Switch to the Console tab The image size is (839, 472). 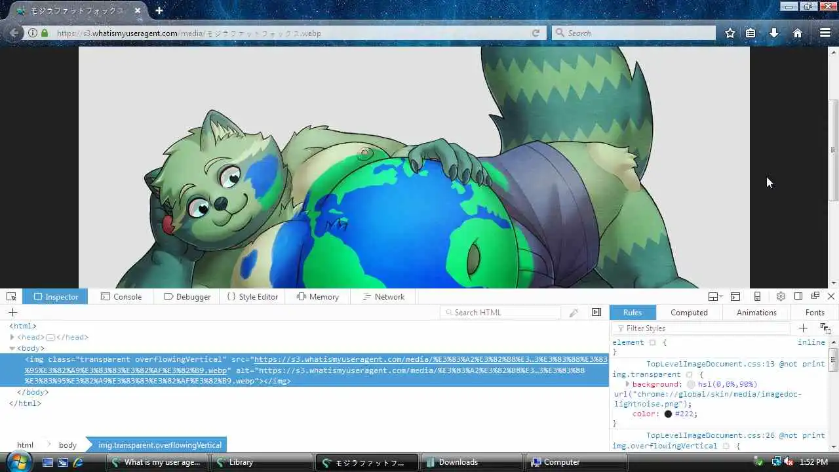pos(121,296)
